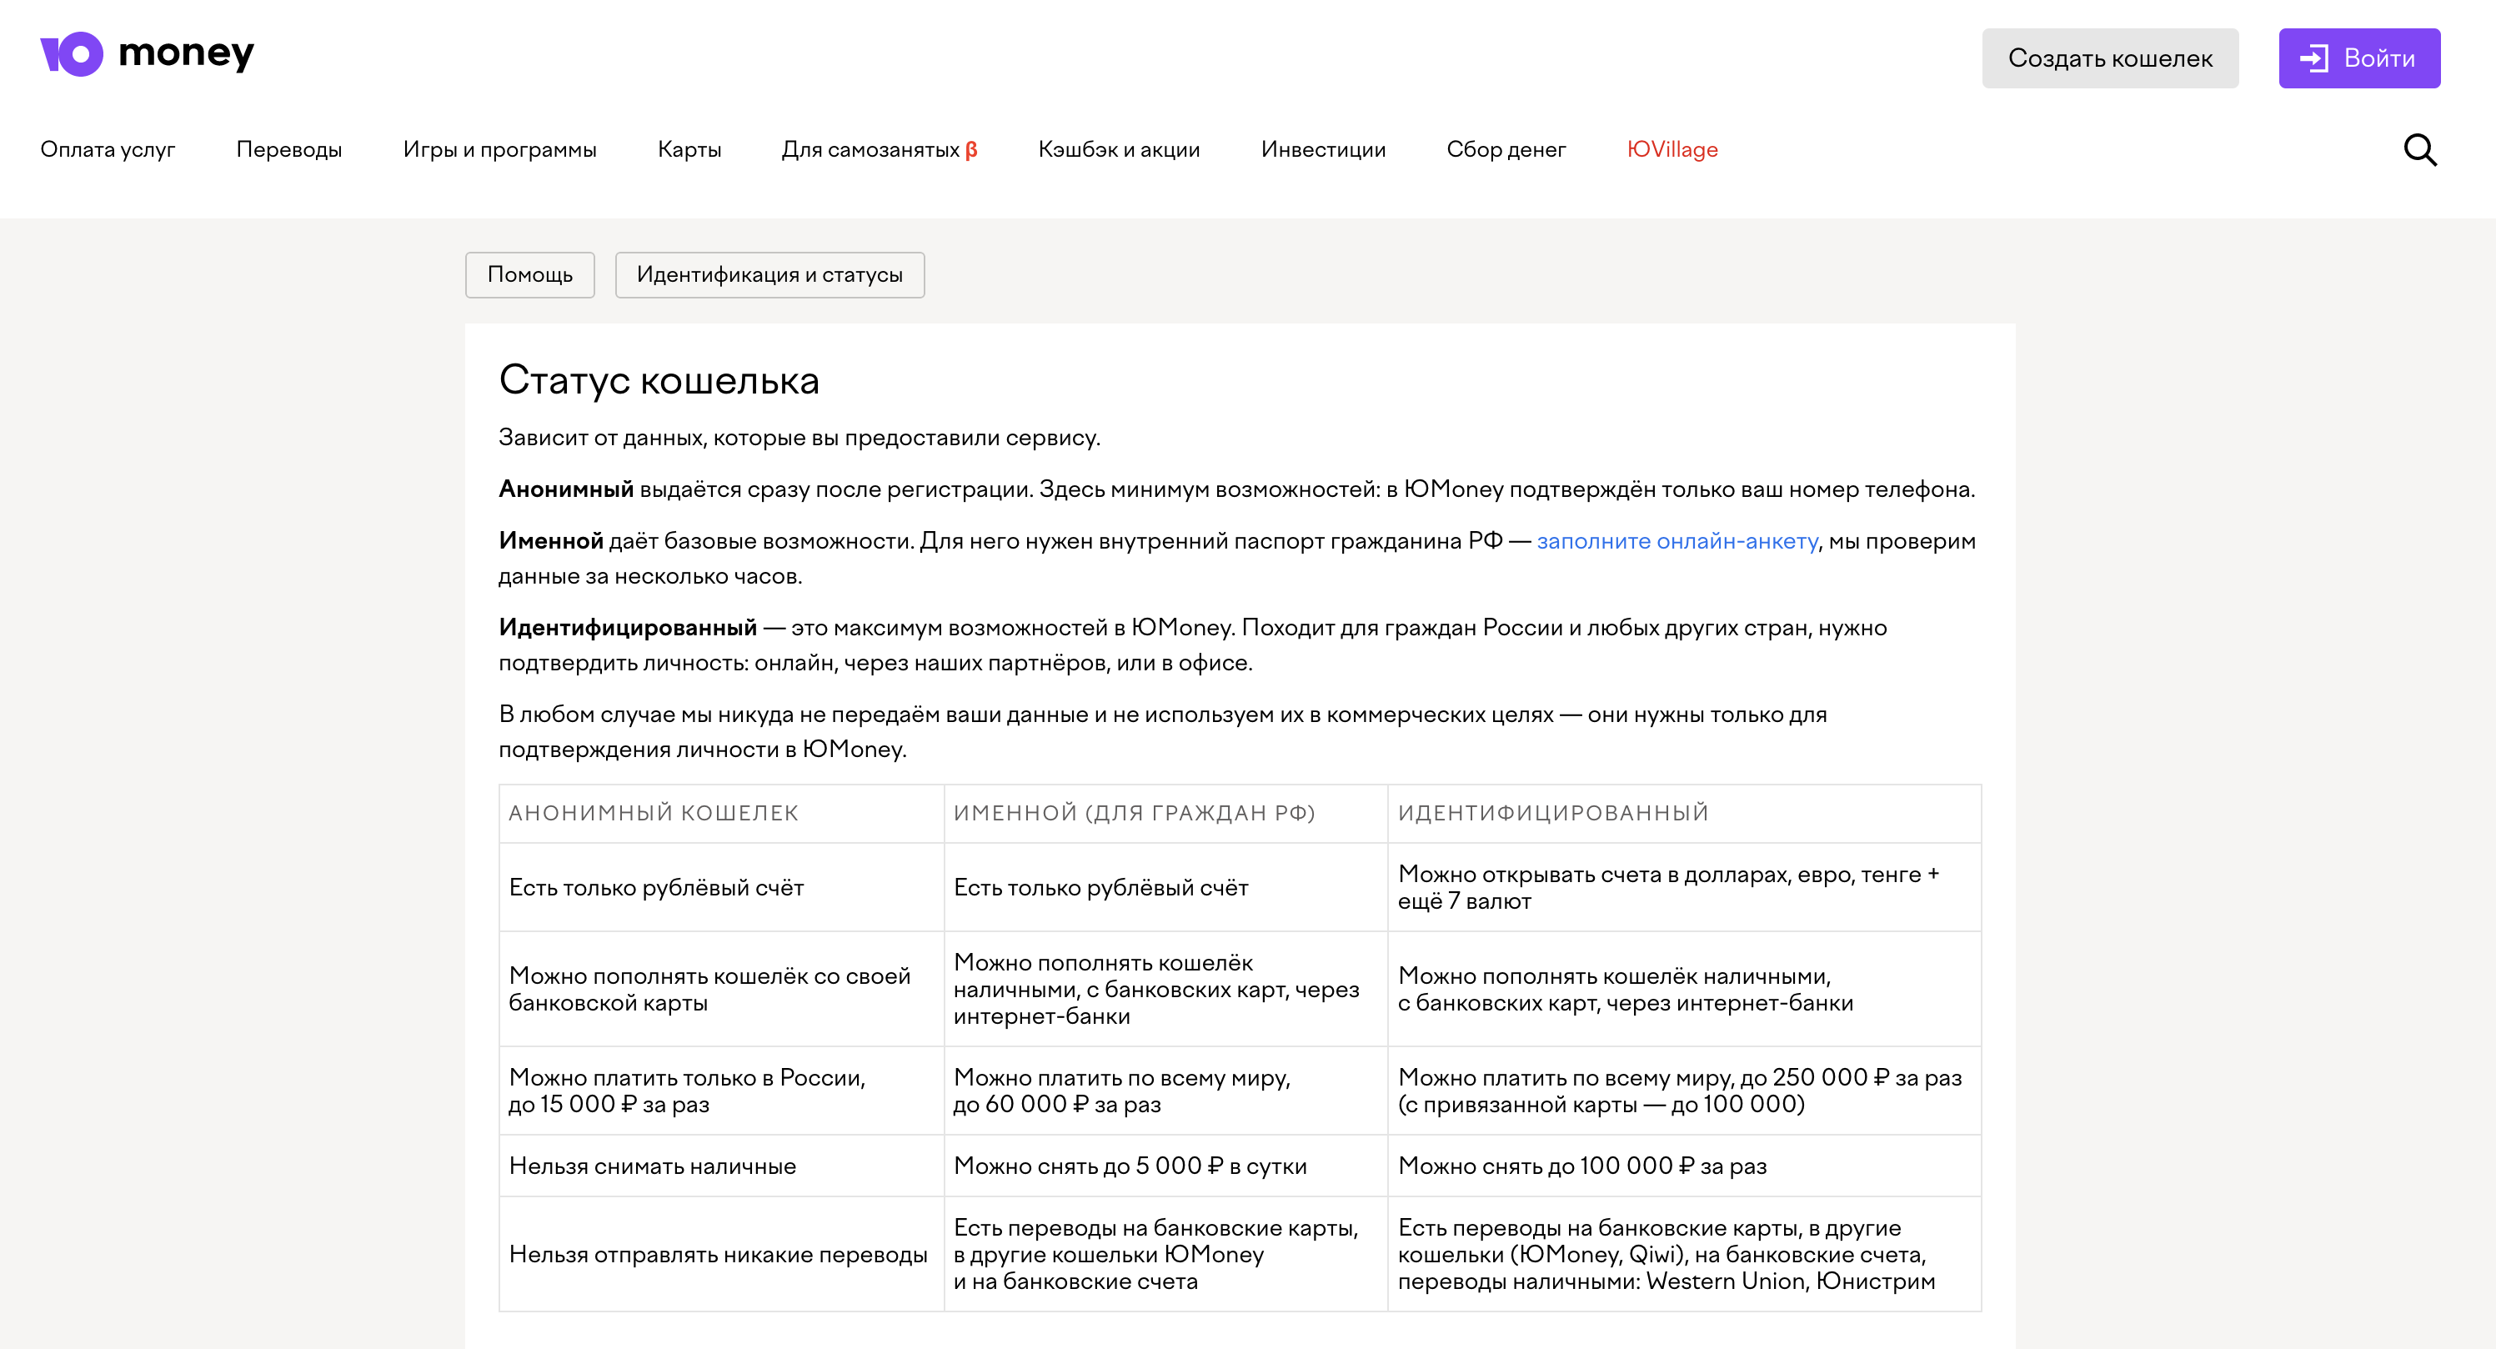Follow the 'заполните онлайн-анкету' link
2496x1349 pixels.
(x=1677, y=541)
